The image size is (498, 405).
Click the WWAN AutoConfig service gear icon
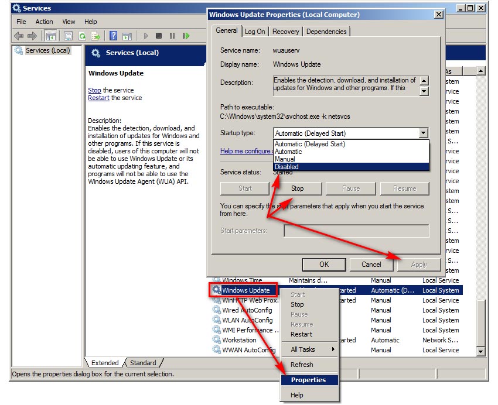[x=217, y=349]
